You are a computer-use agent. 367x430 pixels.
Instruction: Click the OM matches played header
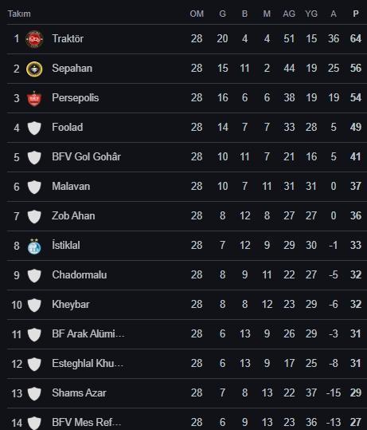197,14
